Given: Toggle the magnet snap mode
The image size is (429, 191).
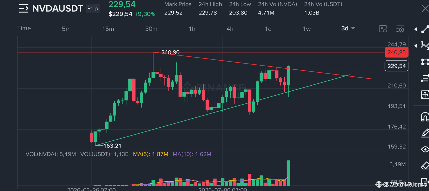Looking at the screenshot, I should 425,117.
